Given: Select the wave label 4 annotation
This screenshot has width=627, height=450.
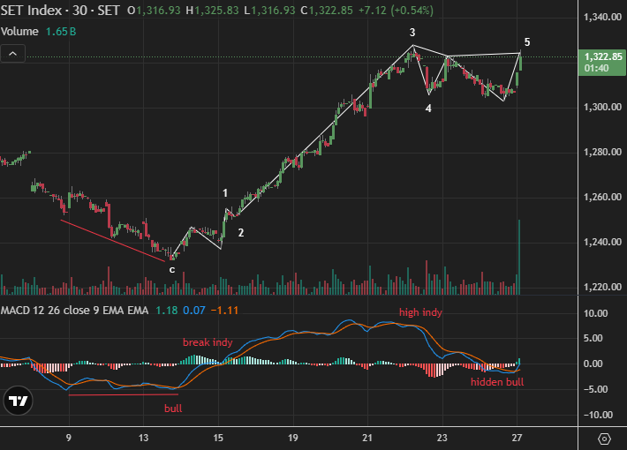Looking at the screenshot, I should pyautogui.click(x=428, y=109).
